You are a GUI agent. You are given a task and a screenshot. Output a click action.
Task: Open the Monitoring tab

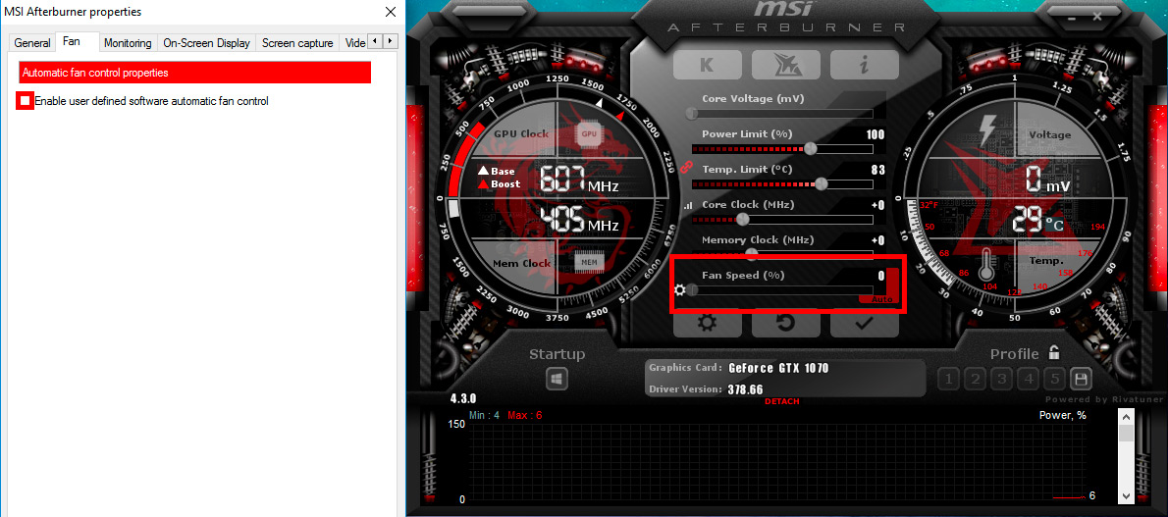128,43
